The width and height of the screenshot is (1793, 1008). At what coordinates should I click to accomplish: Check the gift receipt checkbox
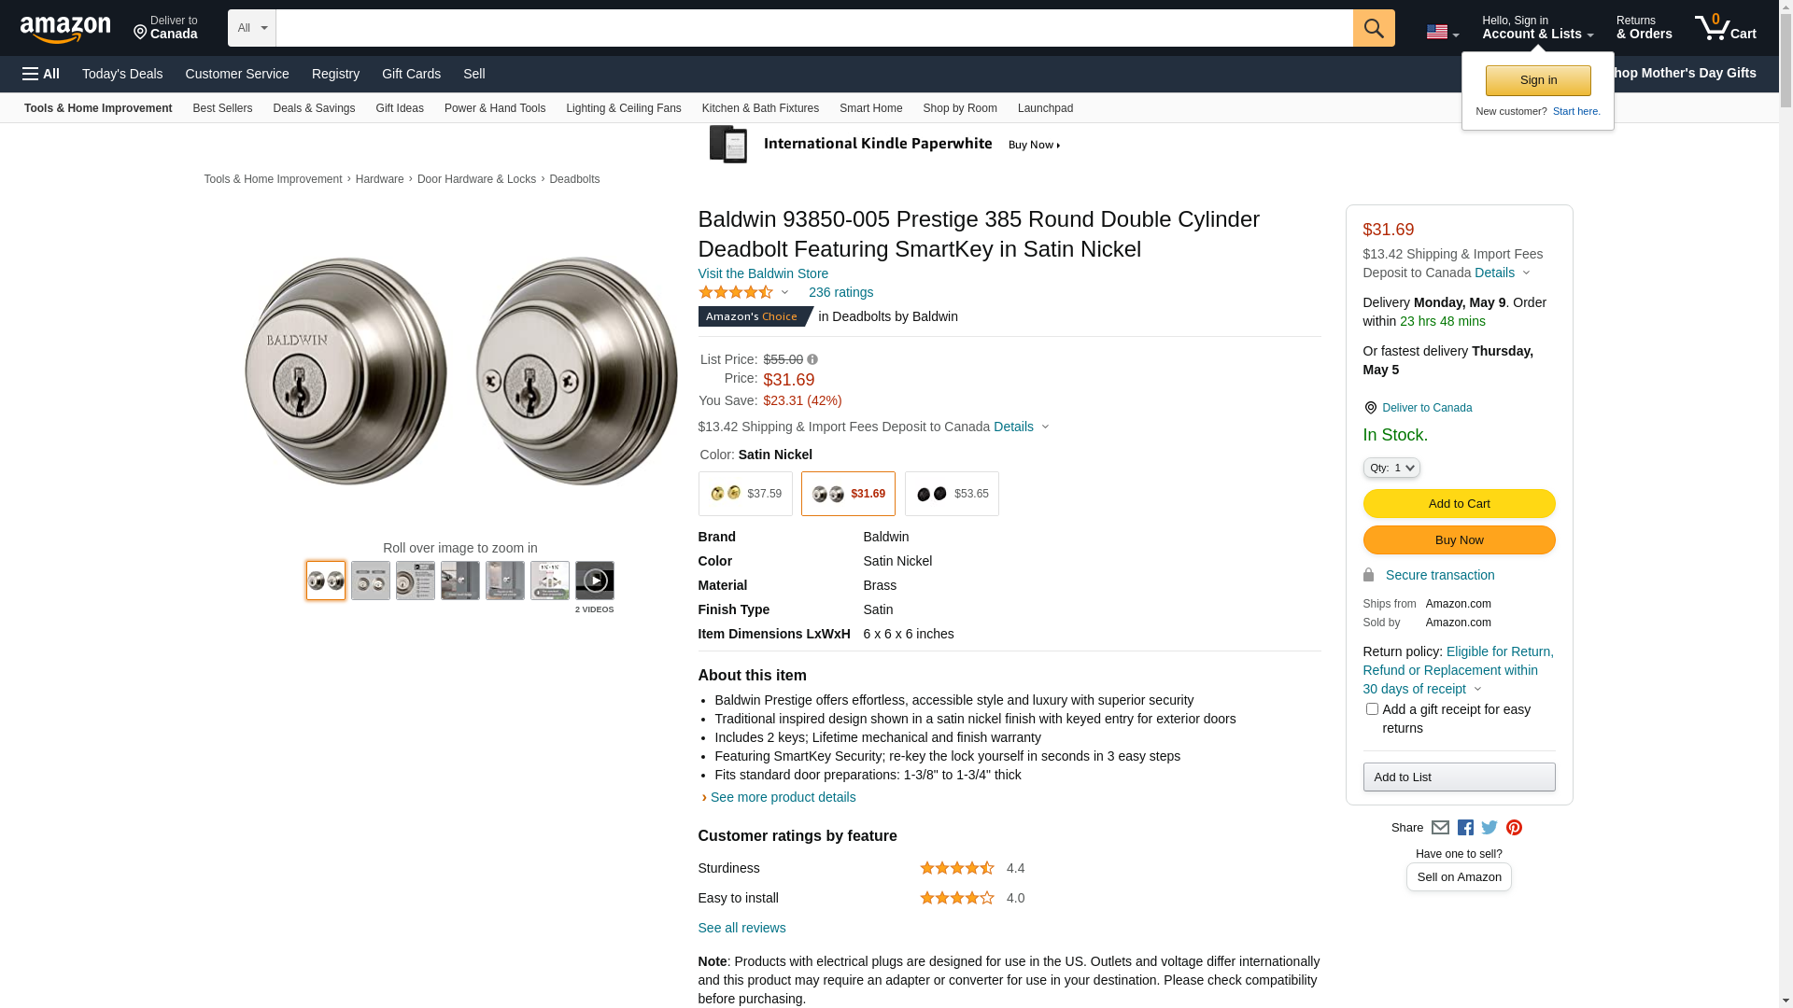[1372, 709]
